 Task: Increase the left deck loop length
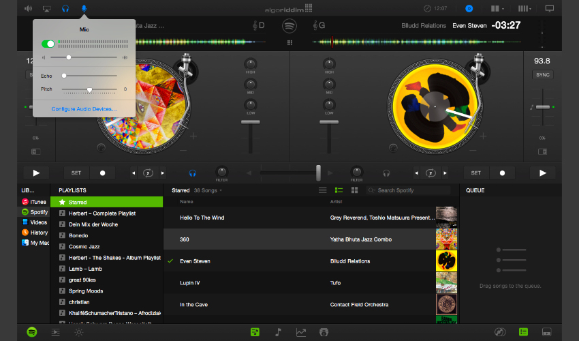tap(163, 173)
